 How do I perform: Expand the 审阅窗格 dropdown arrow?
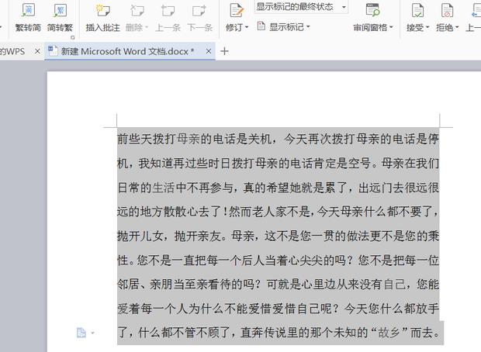pos(392,28)
